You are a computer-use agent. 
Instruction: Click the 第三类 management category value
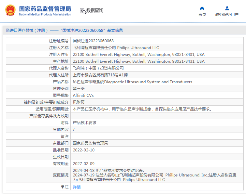tap(79, 89)
